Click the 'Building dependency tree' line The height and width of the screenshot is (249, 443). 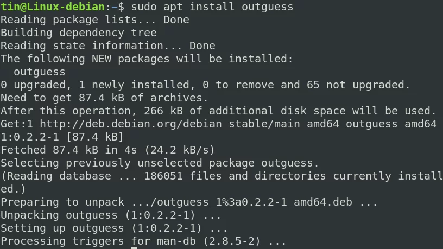coord(79,33)
